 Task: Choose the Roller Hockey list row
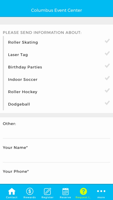59,92
